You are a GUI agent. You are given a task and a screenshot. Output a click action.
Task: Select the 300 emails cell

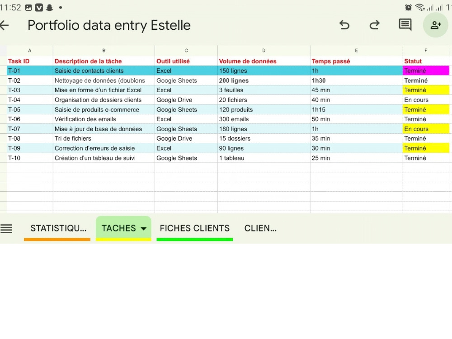[x=264, y=119]
